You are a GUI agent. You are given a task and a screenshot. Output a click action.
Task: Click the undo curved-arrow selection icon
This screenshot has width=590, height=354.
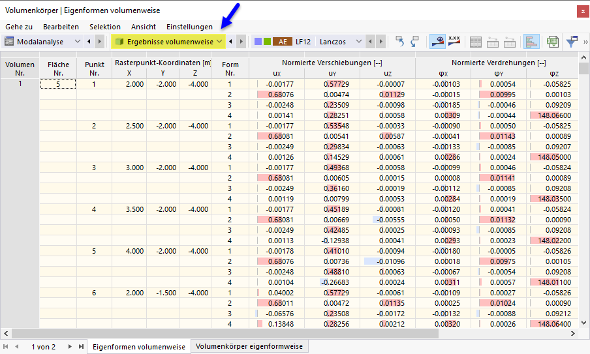point(399,41)
